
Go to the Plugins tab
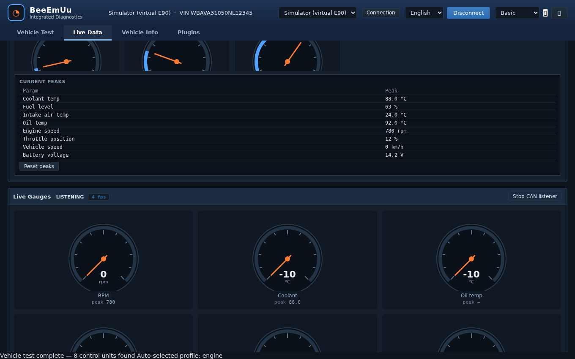coord(189,33)
